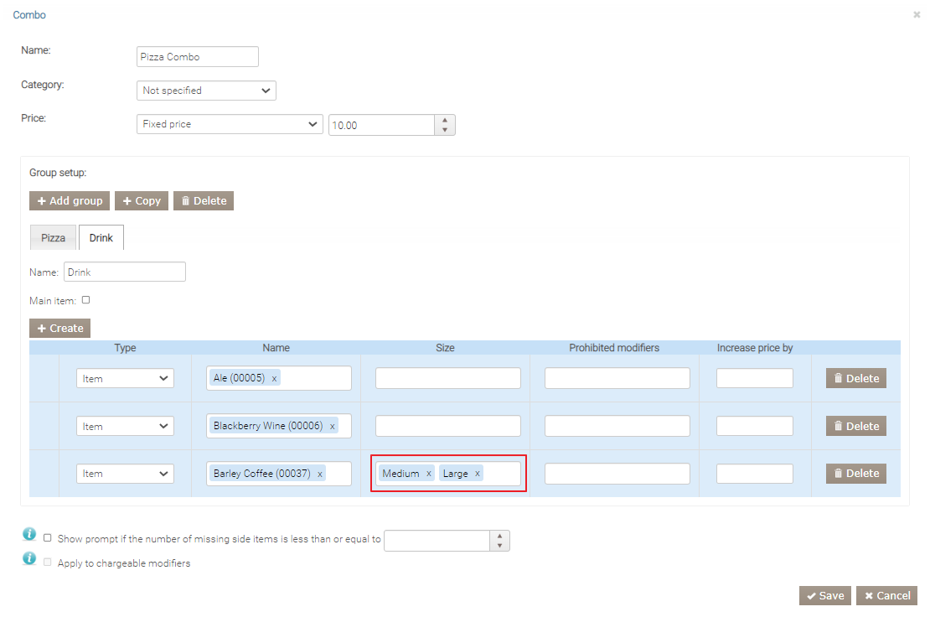The image size is (930, 617).
Task: Remove the Large size tag
Action: (x=478, y=474)
